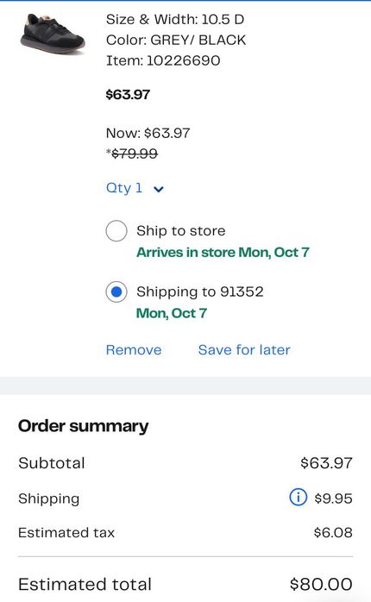Open the grey/black sneaker product thumbnail
The height and width of the screenshot is (602, 371).
pyautogui.click(x=53, y=33)
